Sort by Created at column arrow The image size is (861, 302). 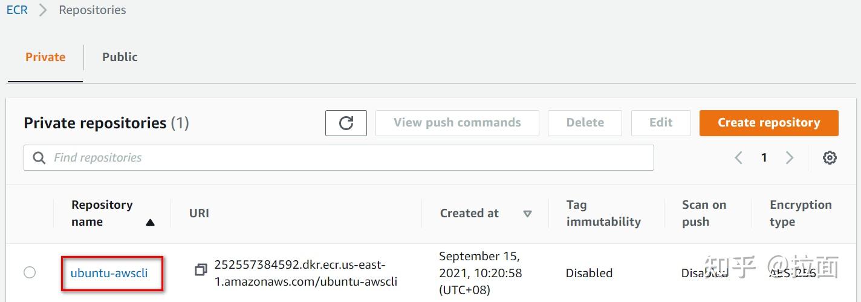point(527,214)
